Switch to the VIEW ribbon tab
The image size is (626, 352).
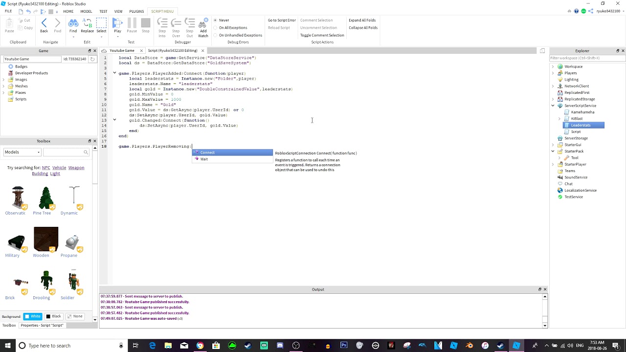118,11
